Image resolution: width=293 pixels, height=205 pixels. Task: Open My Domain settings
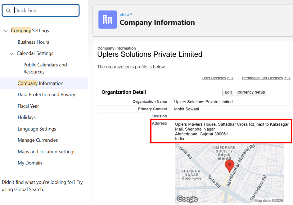tap(30, 163)
